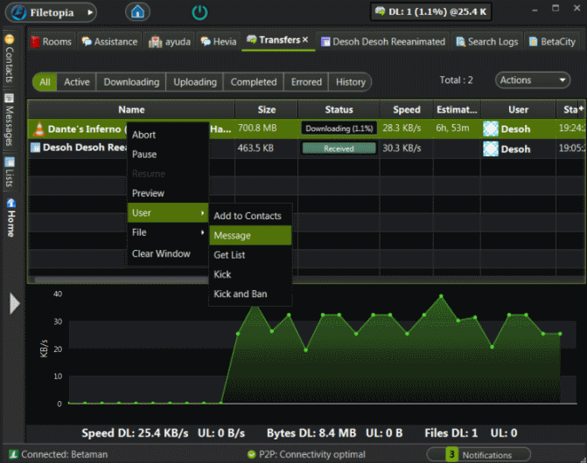Sort by the Speed column header
This screenshot has height=463, width=587.
click(407, 109)
